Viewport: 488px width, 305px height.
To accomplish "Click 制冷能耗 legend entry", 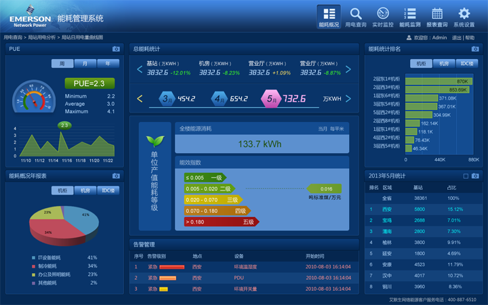I will 45,266.
